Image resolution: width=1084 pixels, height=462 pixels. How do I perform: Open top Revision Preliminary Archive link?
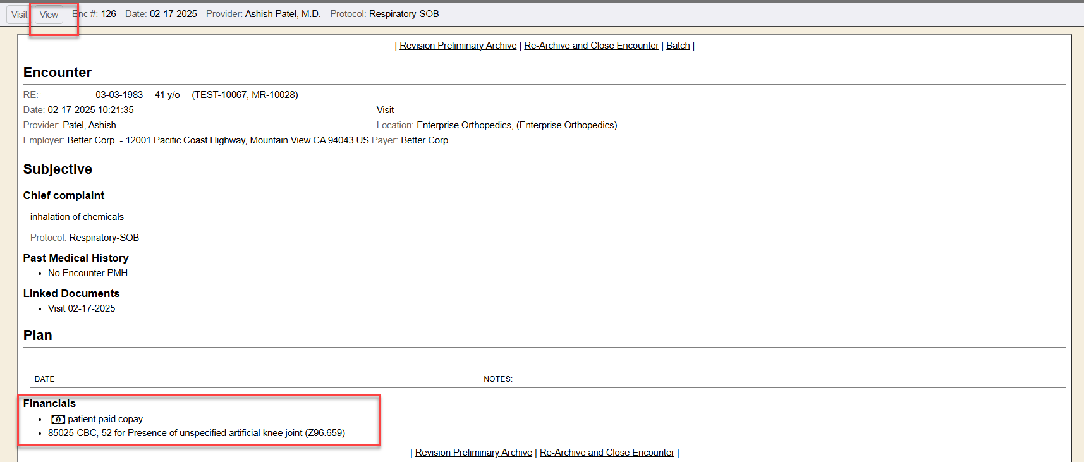tap(458, 46)
